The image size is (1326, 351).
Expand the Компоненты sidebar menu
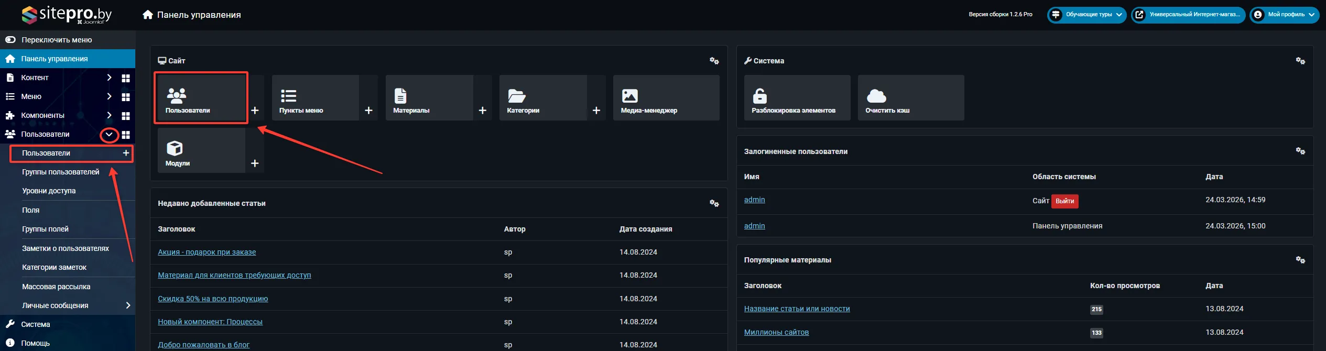[109, 115]
